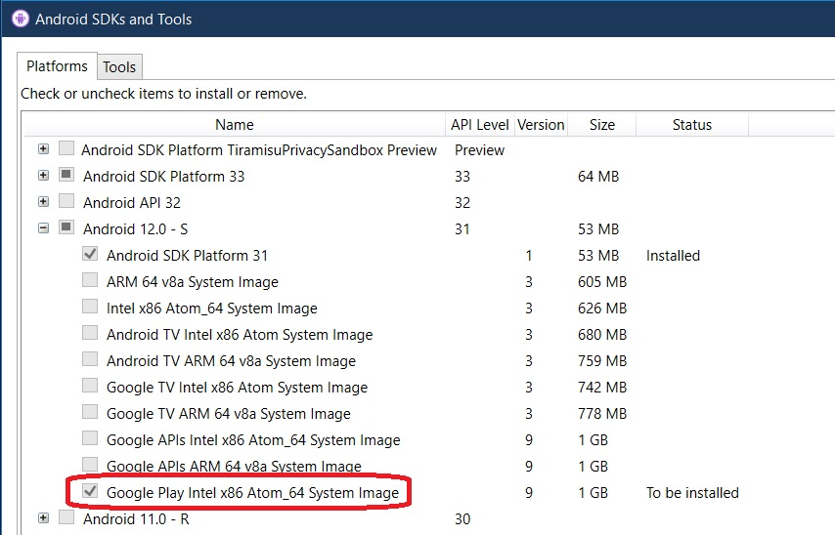Click the '778 MB' size value
The image size is (835, 535).
[x=602, y=414]
